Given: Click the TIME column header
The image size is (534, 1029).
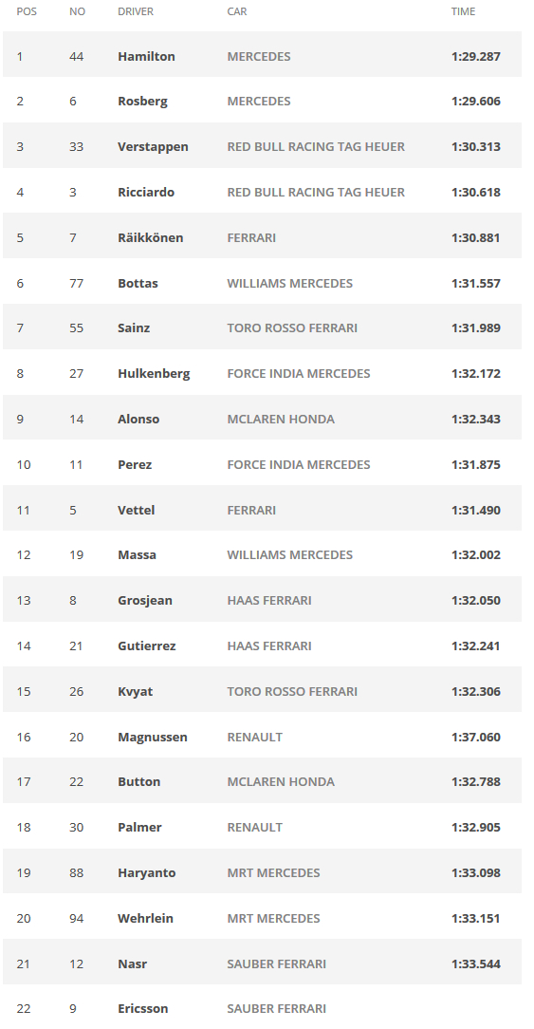Looking at the screenshot, I should click(x=463, y=11).
